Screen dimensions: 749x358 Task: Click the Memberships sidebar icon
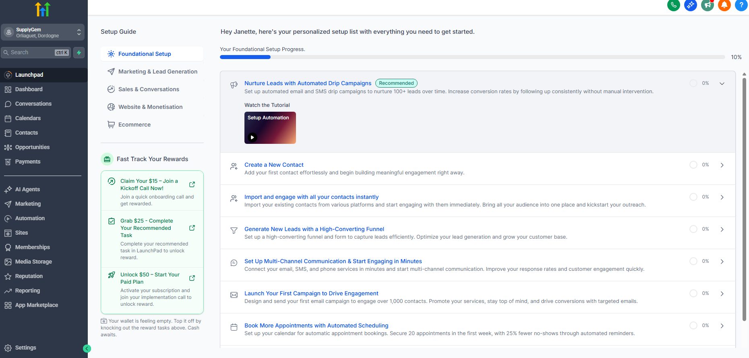pyautogui.click(x=8, y=248)
